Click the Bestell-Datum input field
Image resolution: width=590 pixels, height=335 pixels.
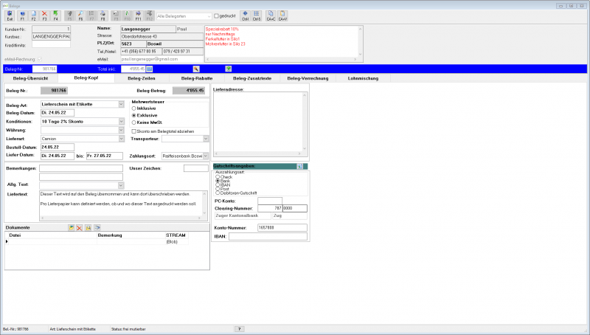pos(58,147)
